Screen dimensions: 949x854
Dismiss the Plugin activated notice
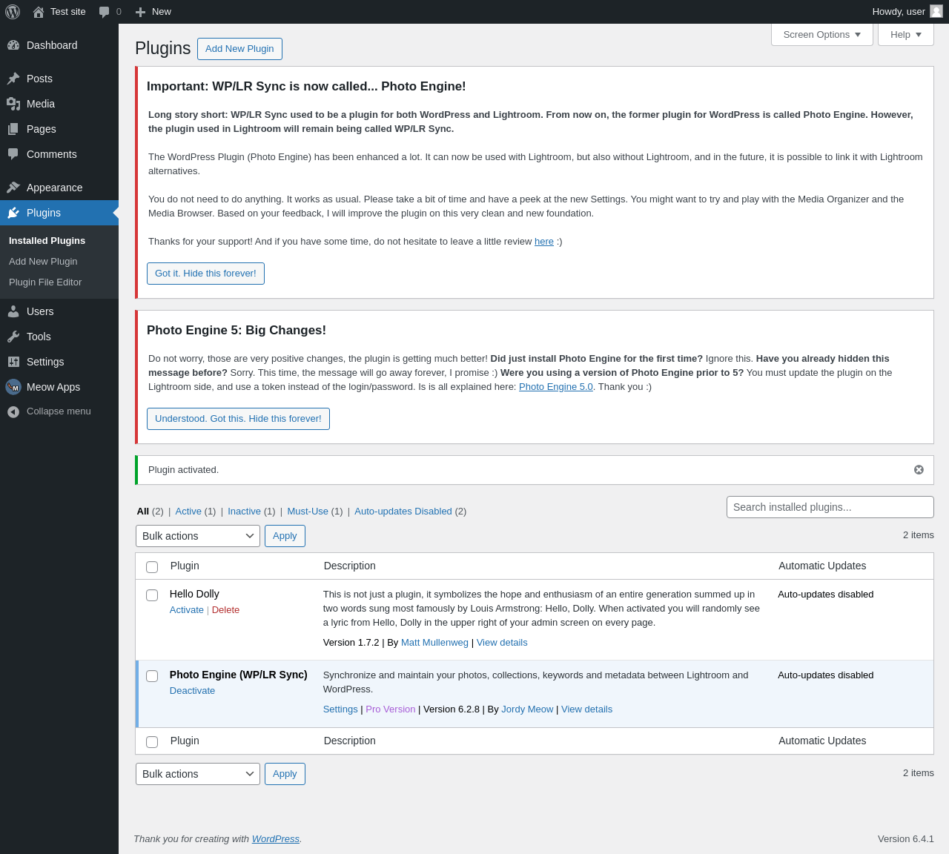pyautogui.click(x=919, y=470)
